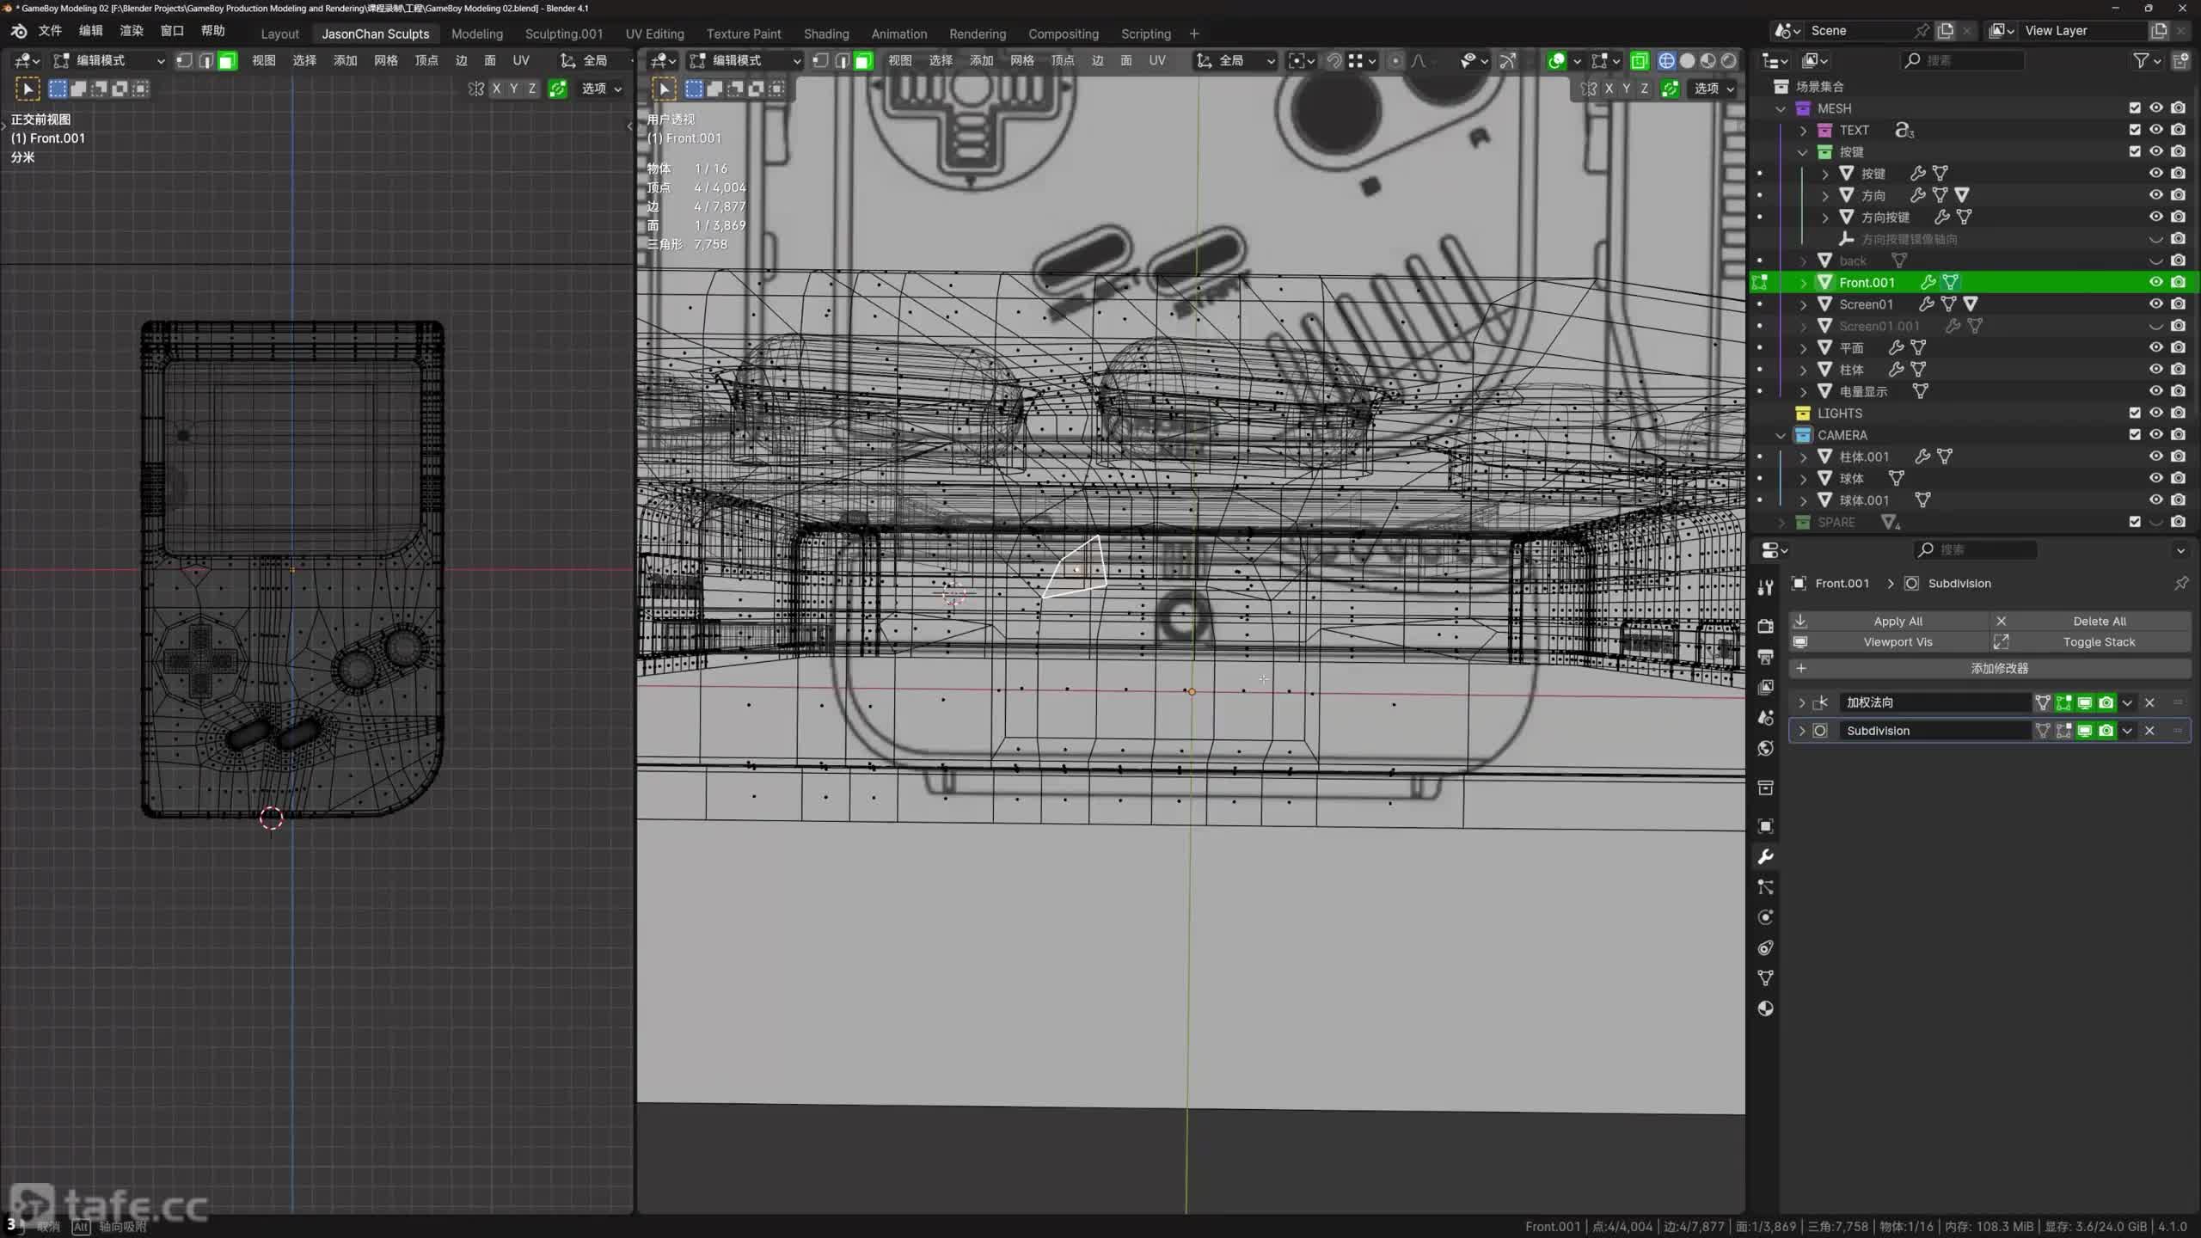This screenshot has width=2201, height=1238.
Task: Select the tweak tool in right viewport
Action: pyautogui.click(x=664, y=89)
